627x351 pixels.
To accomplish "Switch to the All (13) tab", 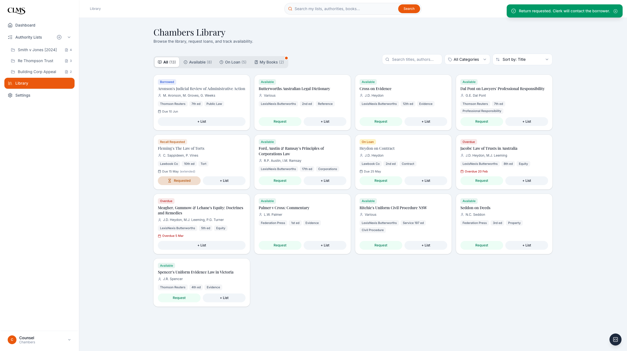I will click(x=167, y=62).
